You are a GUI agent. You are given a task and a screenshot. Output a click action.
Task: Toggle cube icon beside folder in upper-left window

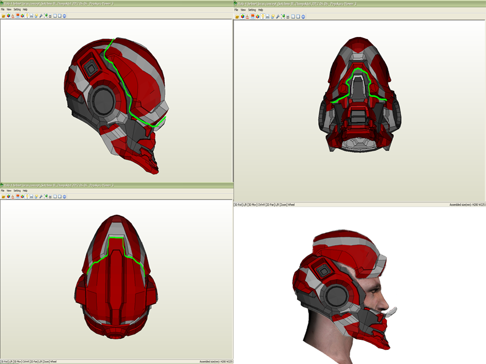point(9,16)
